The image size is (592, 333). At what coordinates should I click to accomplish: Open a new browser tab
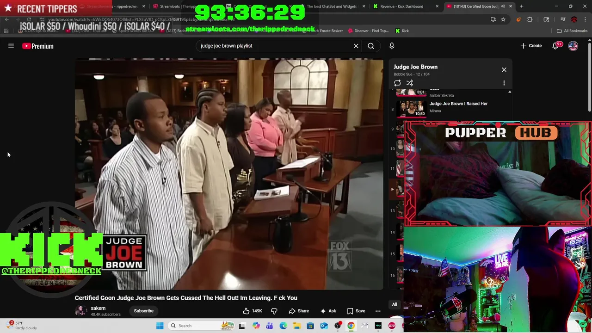(x=522, y=6)
